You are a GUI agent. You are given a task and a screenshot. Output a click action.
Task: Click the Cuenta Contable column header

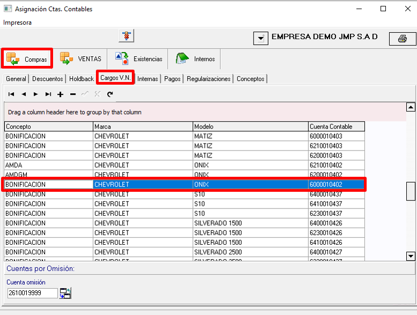[337, 126]
